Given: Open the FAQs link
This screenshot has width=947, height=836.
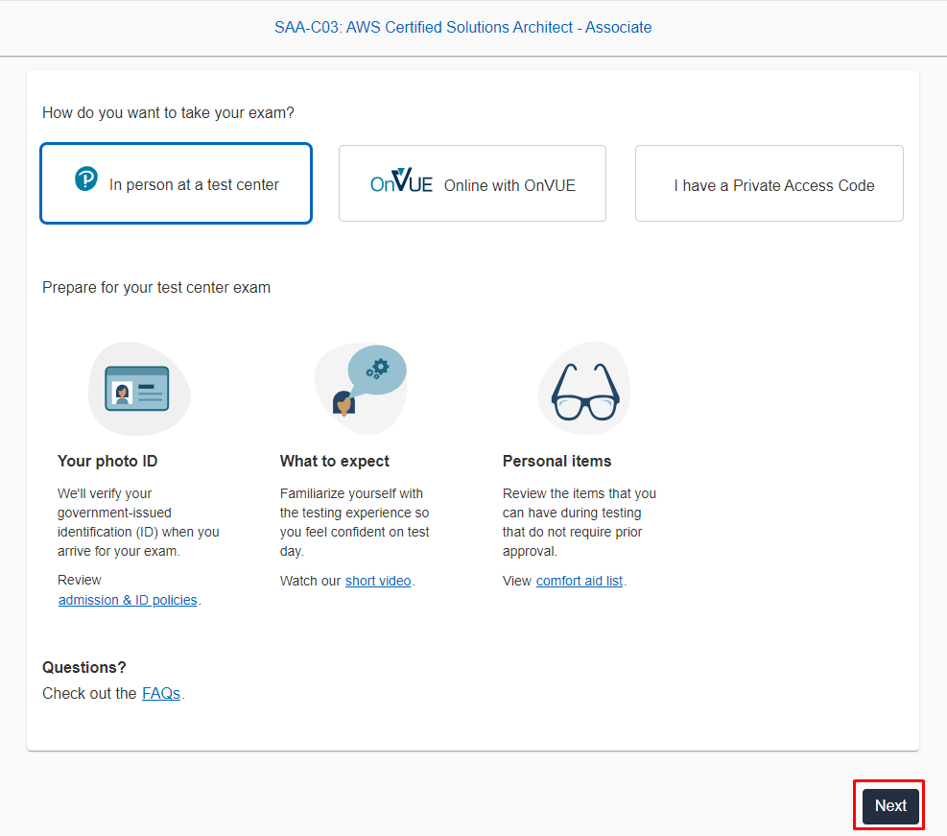Looking at the screenshot, I should click(161, 693).
